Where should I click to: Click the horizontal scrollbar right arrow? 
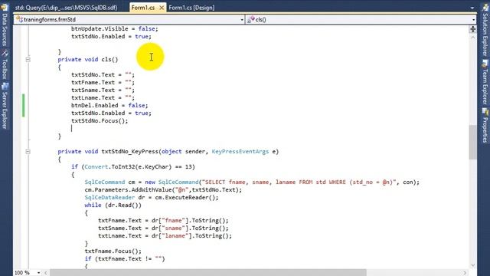[x=465, y=273]
